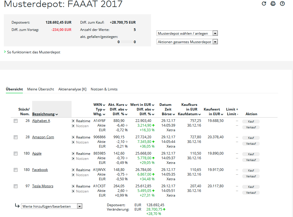Click the printer icon
The width and height of the screenshot is (293, 217).
click(x=273, y=3)
